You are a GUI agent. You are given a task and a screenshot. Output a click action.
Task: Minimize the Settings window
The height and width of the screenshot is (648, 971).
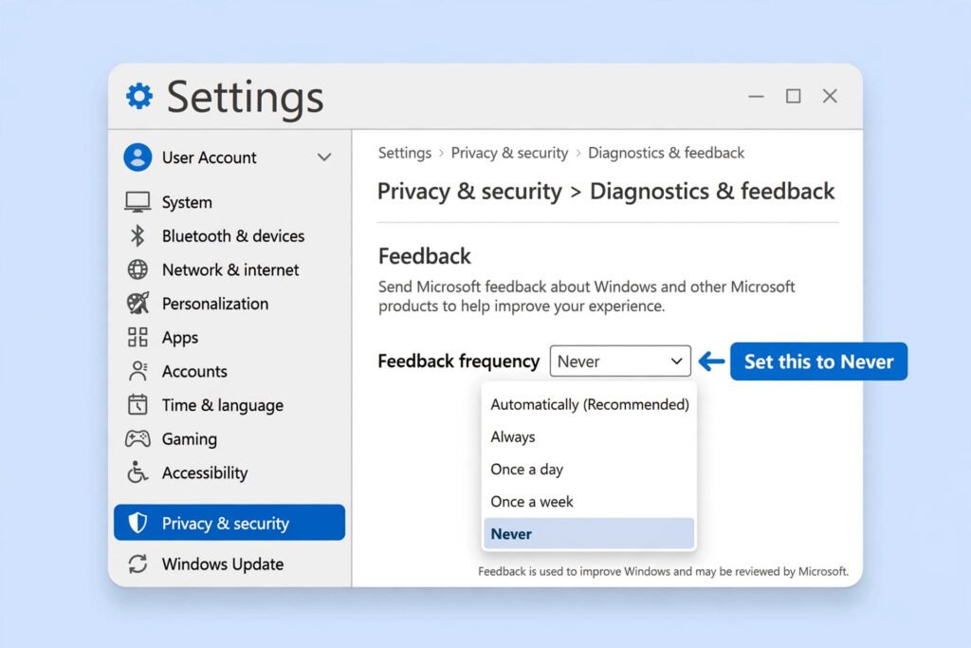[x=756, y=96]
